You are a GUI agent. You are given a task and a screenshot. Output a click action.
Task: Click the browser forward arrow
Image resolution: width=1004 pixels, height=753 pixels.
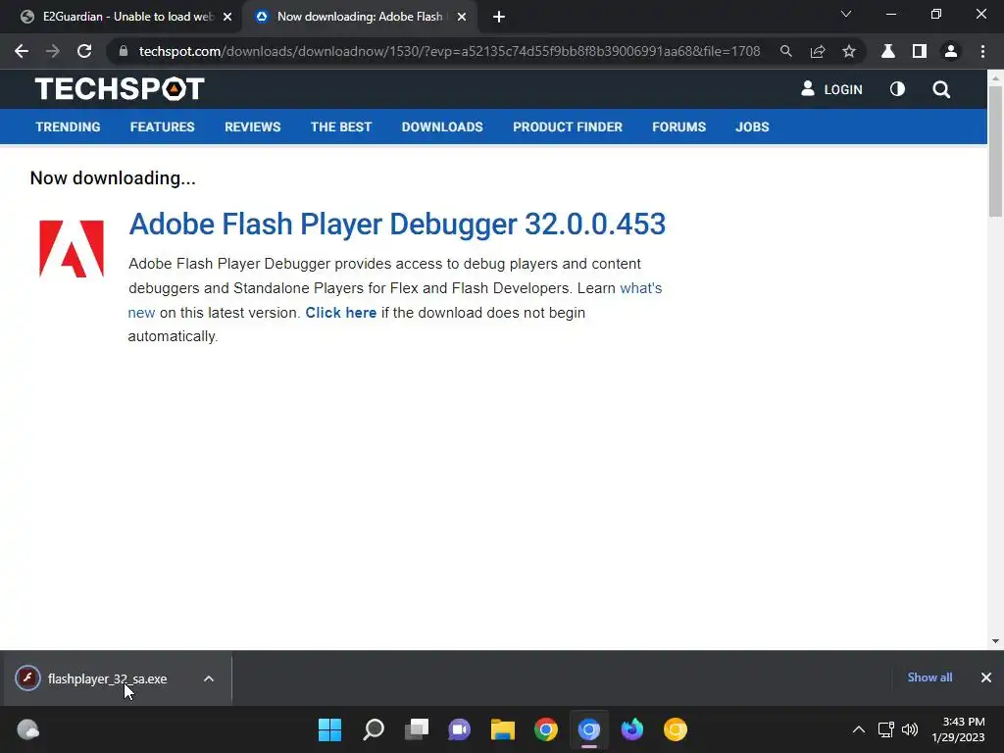pos(53,51)
